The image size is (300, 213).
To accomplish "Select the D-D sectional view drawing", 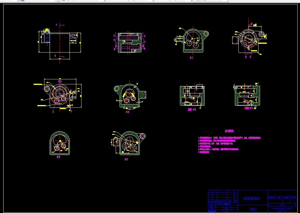I will click(x=128, y=143).
